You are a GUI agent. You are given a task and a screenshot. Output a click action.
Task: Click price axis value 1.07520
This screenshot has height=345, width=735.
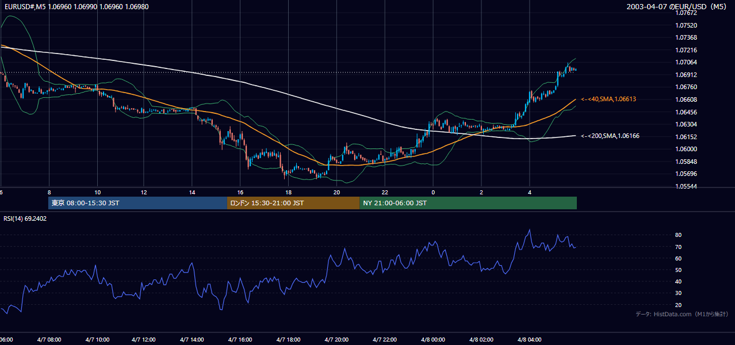pos(686,25)
